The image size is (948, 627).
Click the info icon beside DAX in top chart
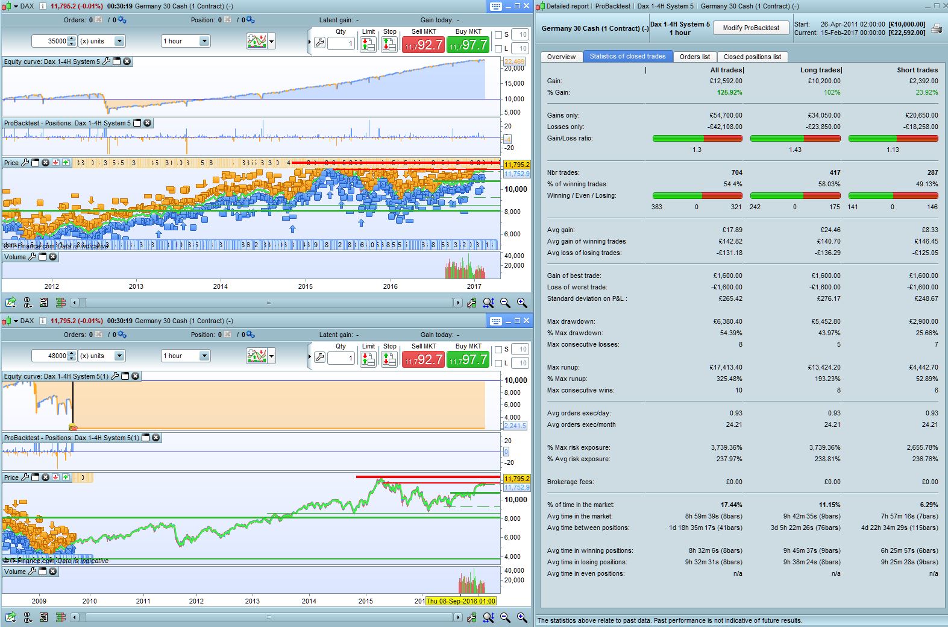(42, 6)
